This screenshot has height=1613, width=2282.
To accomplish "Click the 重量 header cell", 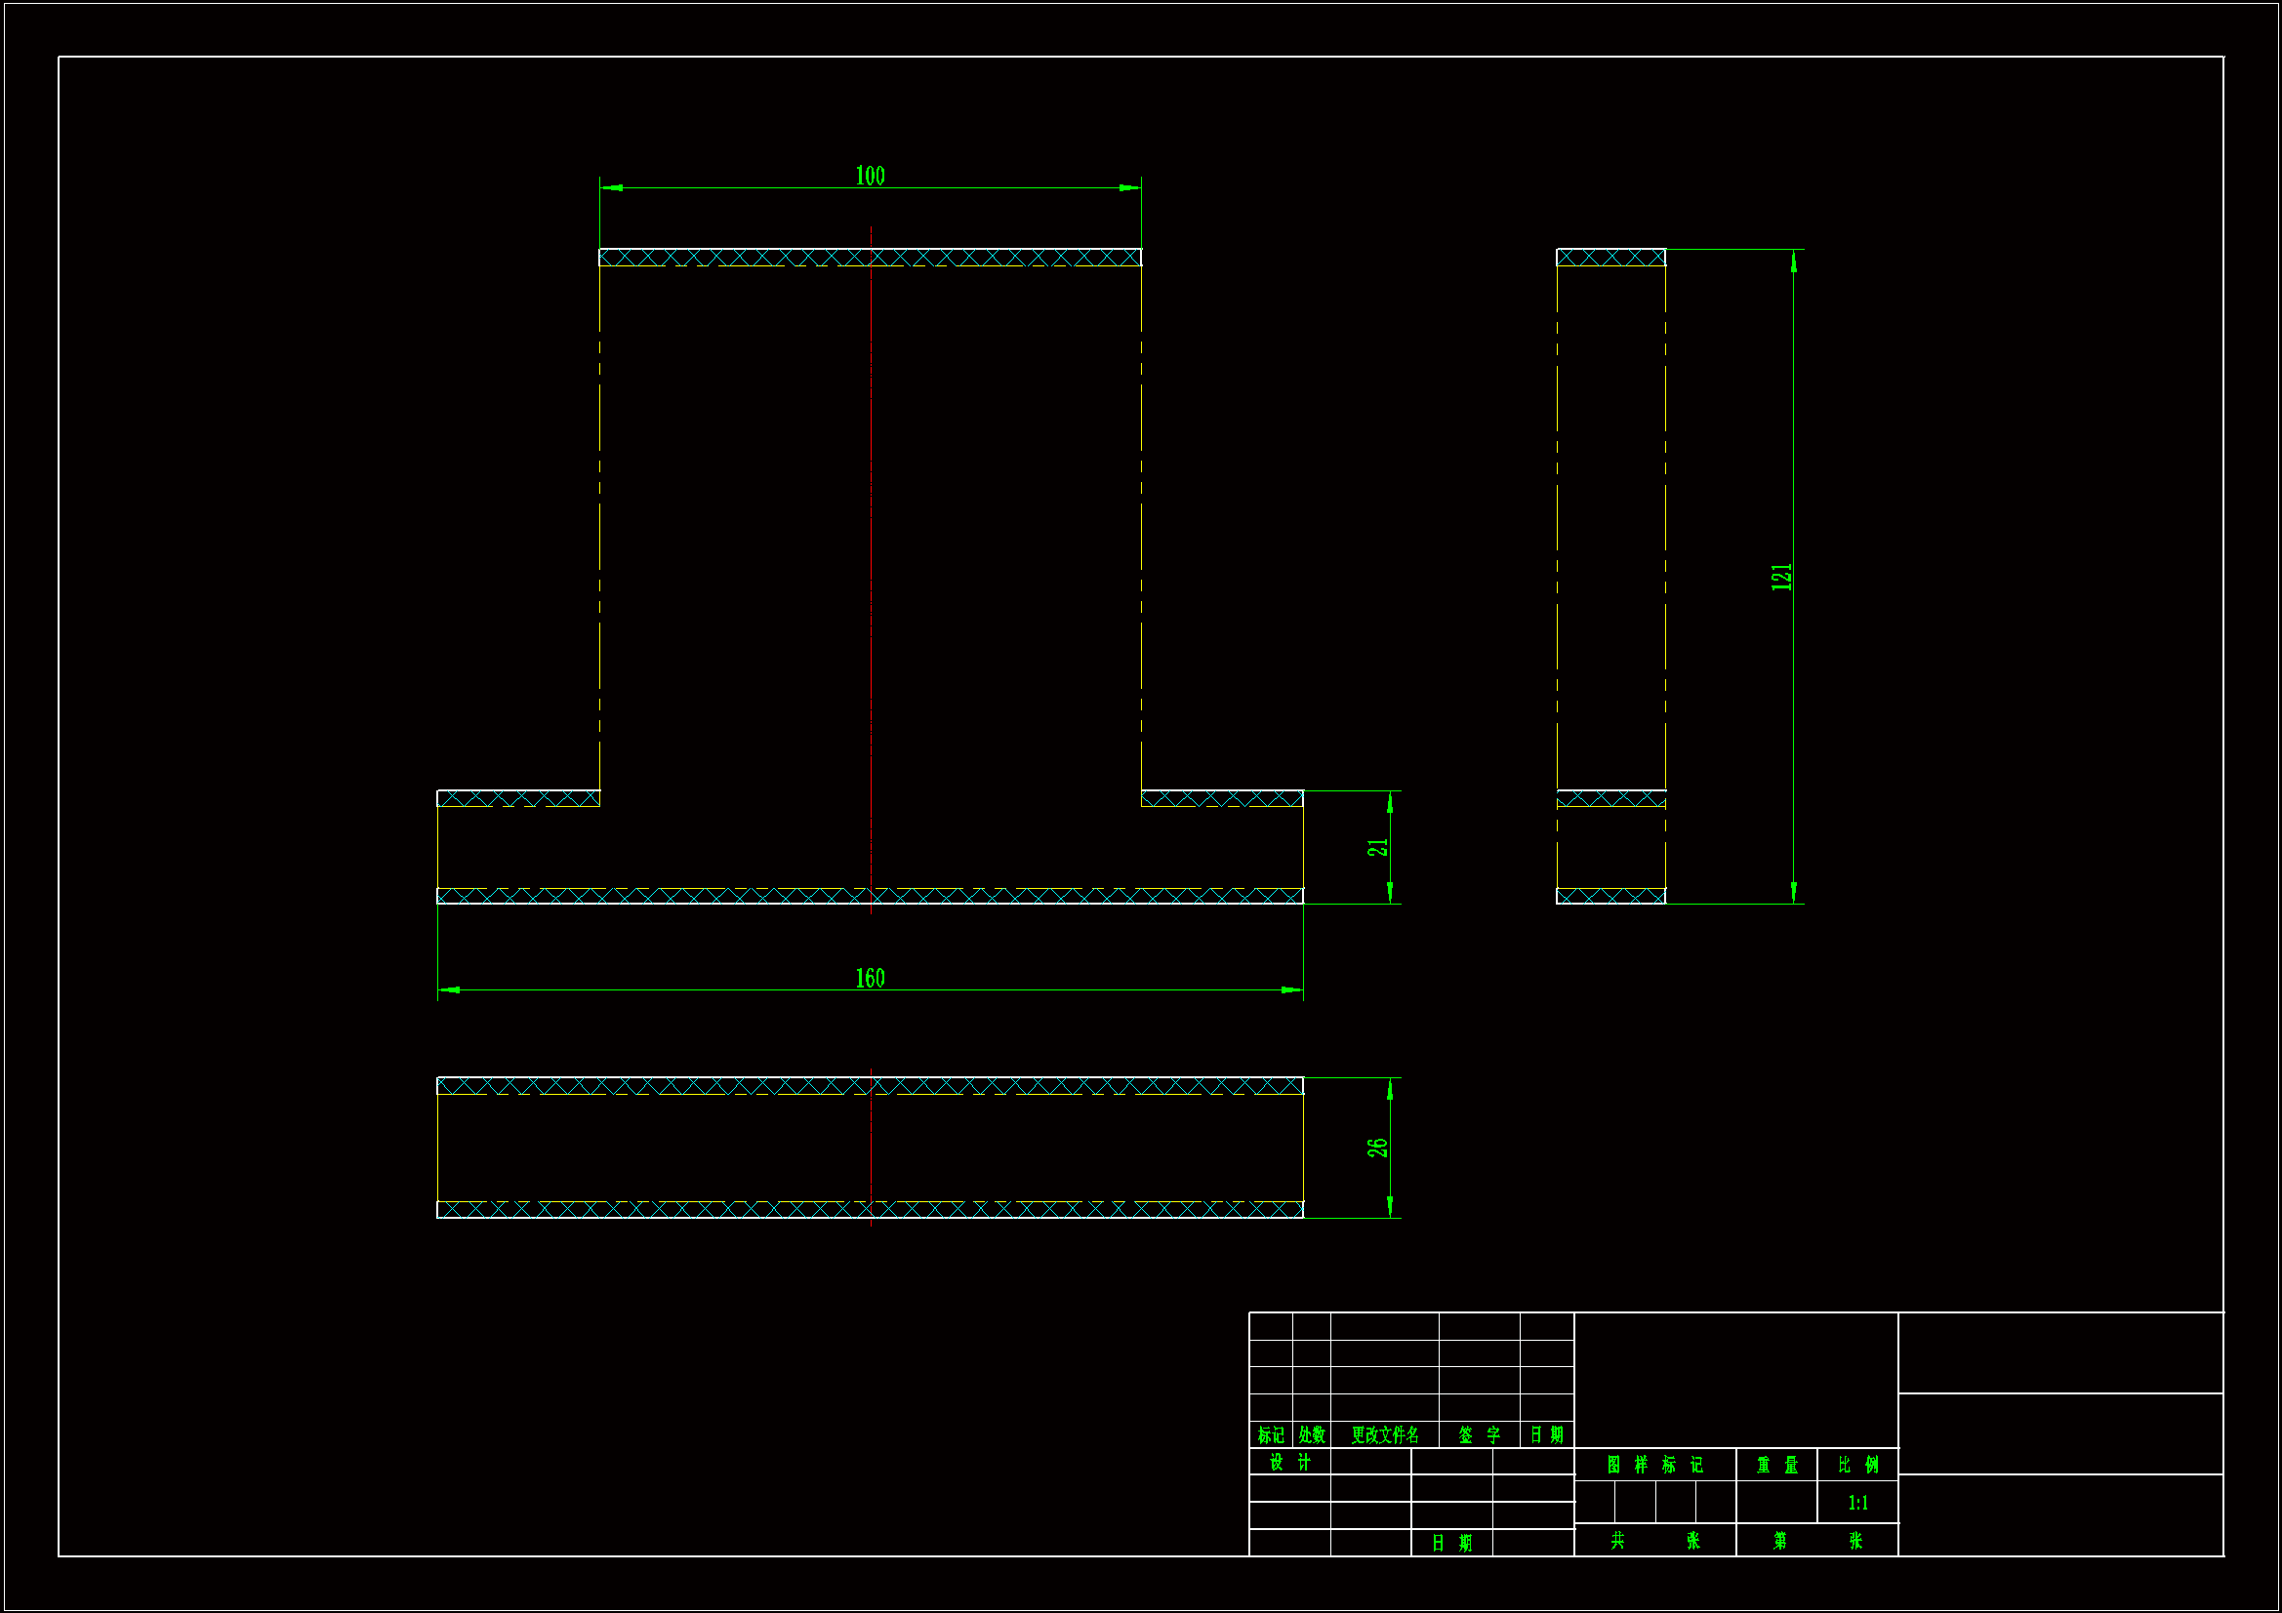I will (x=1776, y=1465).
